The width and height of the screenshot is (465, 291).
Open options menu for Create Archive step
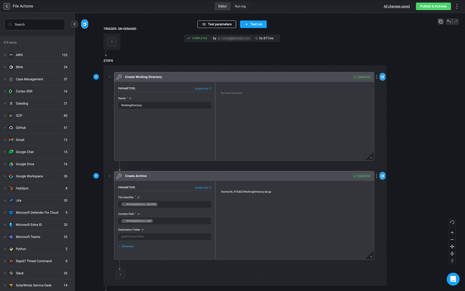pos(377,176)
